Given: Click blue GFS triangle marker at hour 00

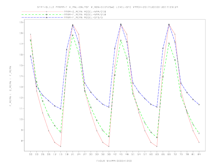Looking at the screenshot, I should 31,56.
